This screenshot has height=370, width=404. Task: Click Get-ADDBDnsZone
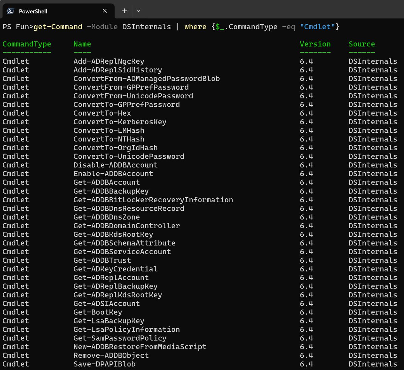(106, 217)
